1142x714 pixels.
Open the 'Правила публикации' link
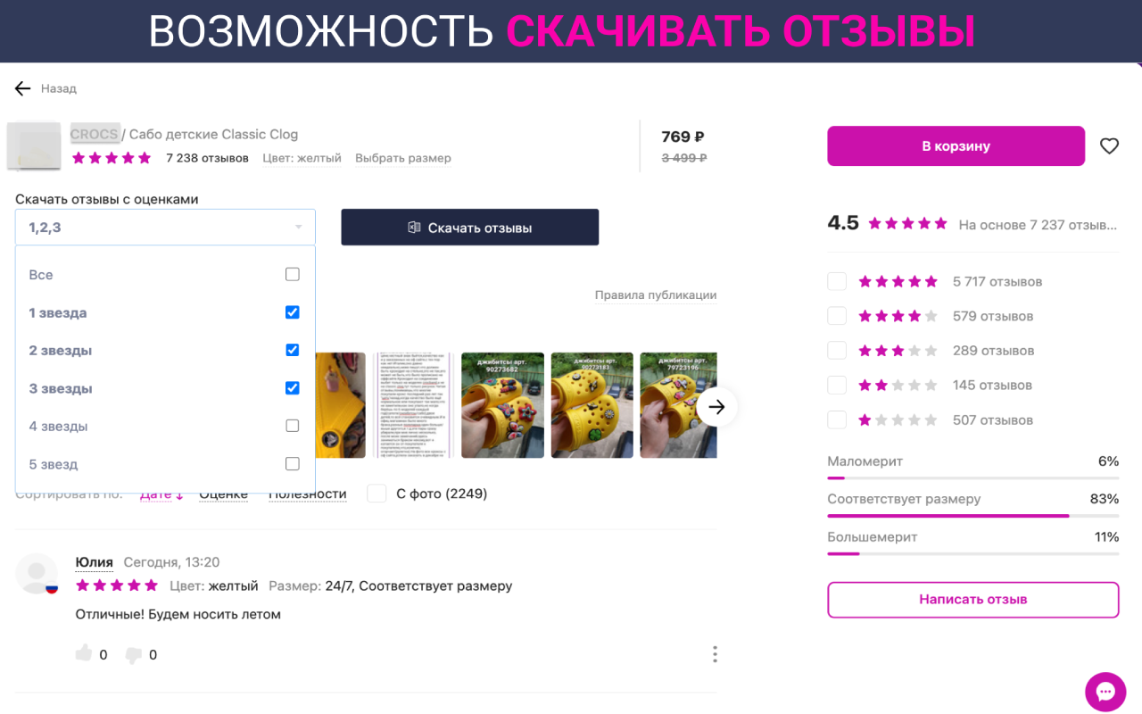pyautogui.click(x=656, y=295)
